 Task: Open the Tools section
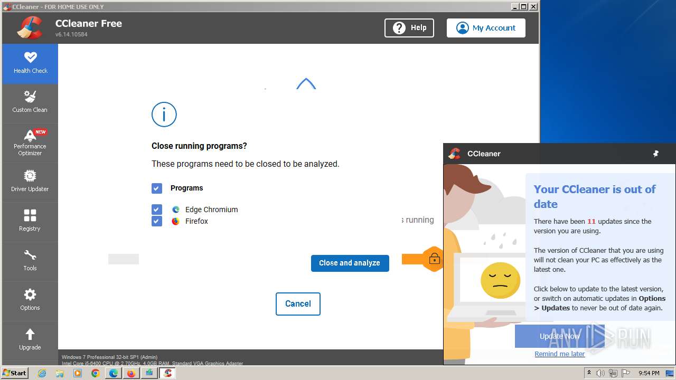(30, 262)
